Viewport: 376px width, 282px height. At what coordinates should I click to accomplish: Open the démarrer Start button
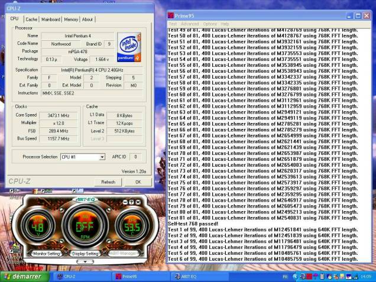pyautogui.click(x=25, y=277)
